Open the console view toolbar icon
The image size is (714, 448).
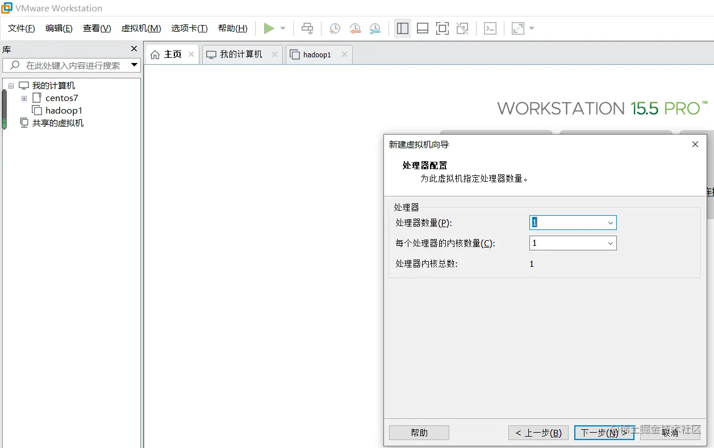click(490, 28)
